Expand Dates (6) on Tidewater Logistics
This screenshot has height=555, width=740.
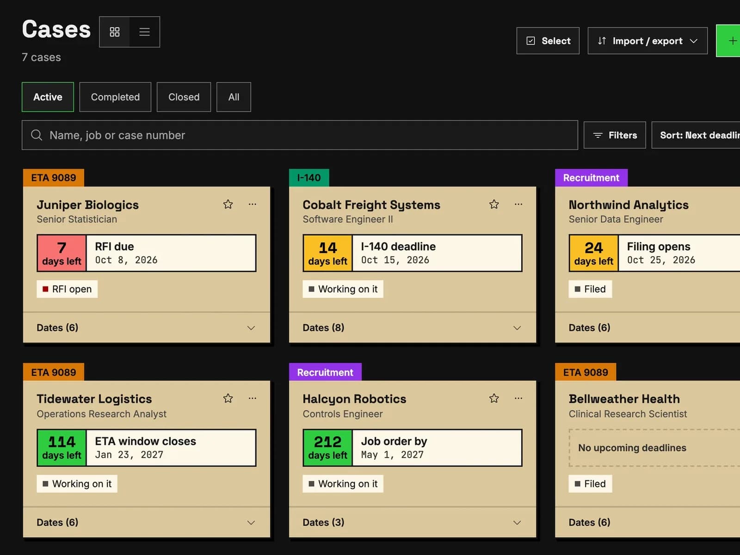click(146, 522)
